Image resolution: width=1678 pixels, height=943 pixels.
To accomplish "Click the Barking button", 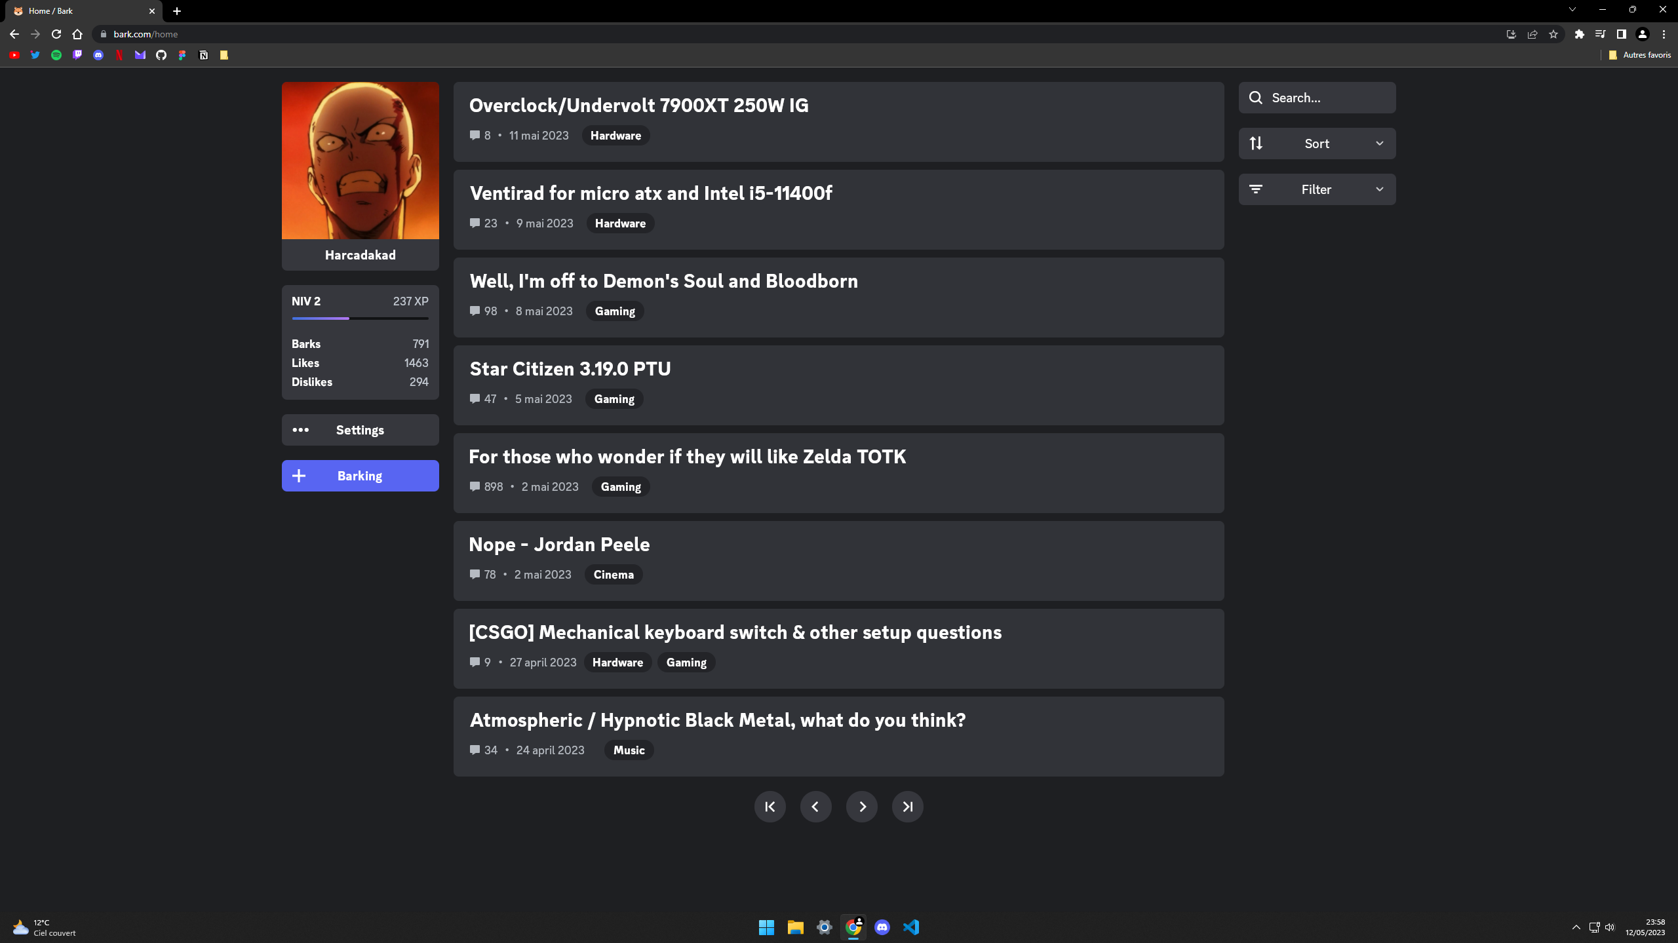I will (360, 476).
